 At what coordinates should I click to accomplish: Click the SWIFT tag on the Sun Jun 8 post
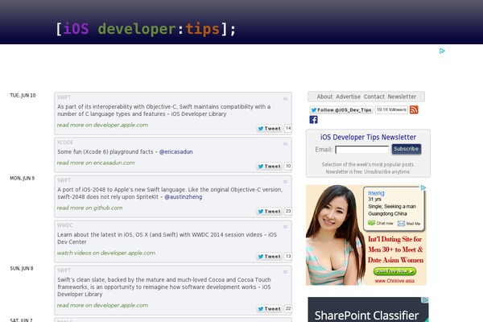(64, 270)
